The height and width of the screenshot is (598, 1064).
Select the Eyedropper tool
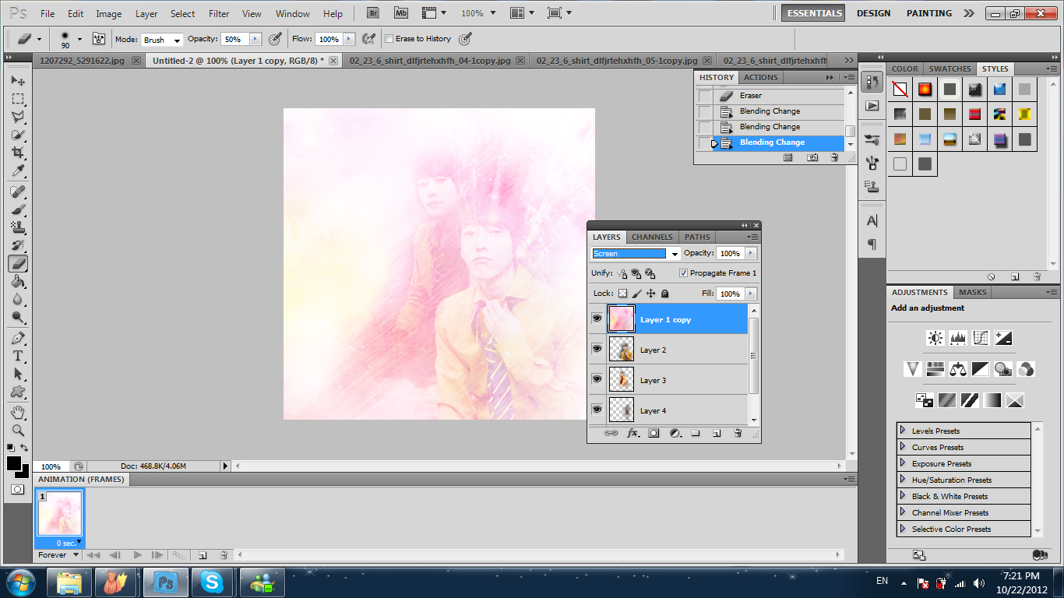click(18, 171)
